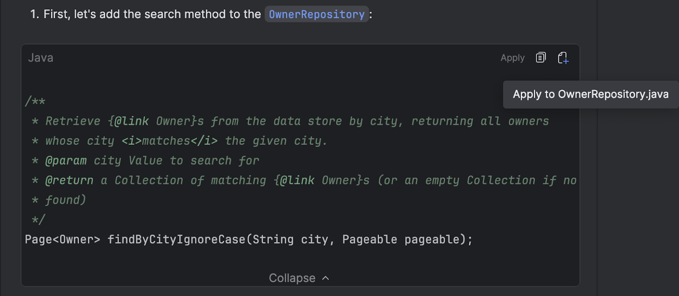Open the OwnerRepository inline code link

tap(317, 14)
